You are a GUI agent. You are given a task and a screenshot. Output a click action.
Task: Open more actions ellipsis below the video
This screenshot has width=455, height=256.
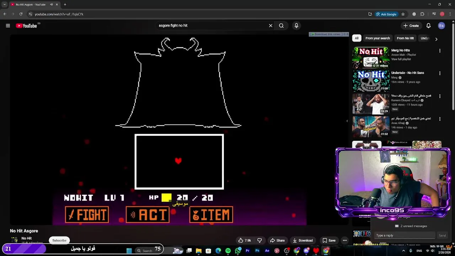(345, 240)
